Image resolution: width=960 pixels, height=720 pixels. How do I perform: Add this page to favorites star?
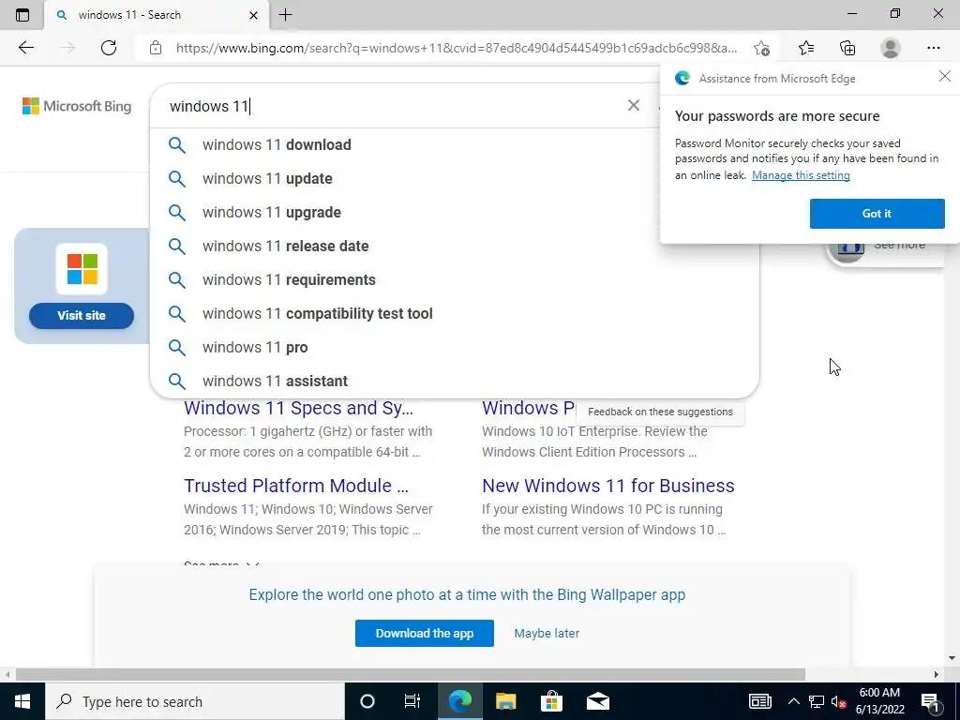point(761,48)
